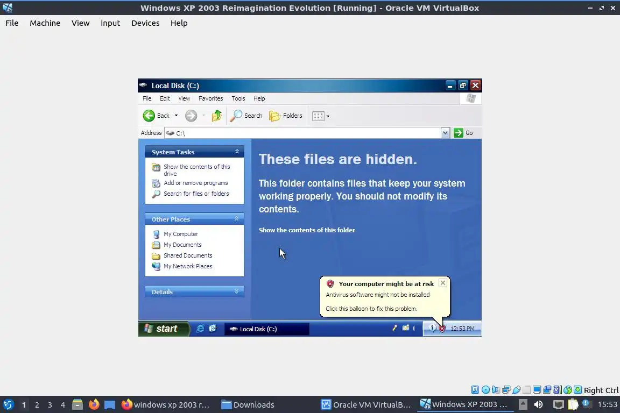
Task: Click the info tray icon in XP
Action: (433, 327)
